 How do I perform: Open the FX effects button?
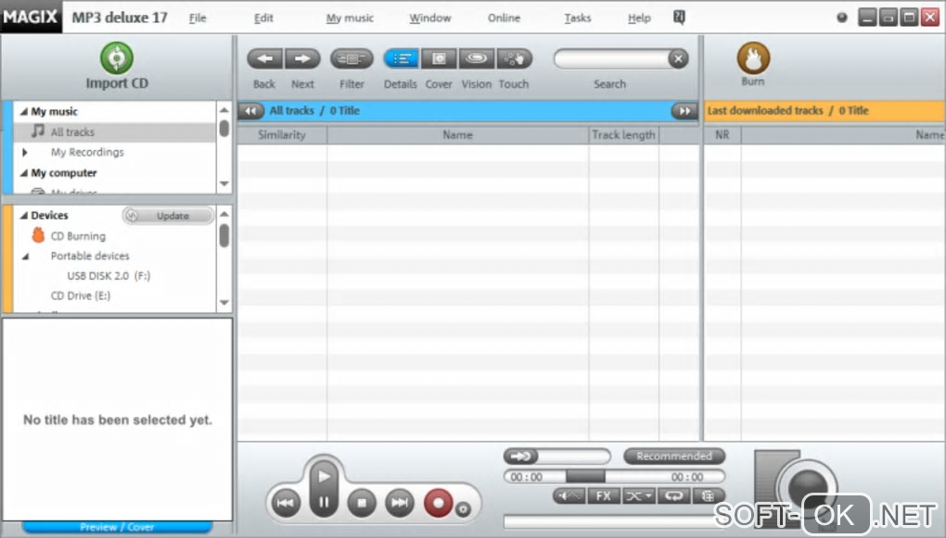604,495
